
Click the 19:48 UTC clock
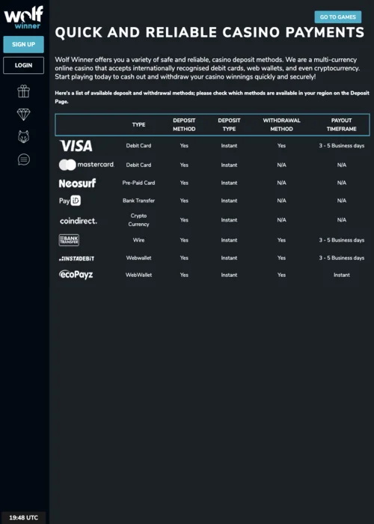(x=23, y=518)
